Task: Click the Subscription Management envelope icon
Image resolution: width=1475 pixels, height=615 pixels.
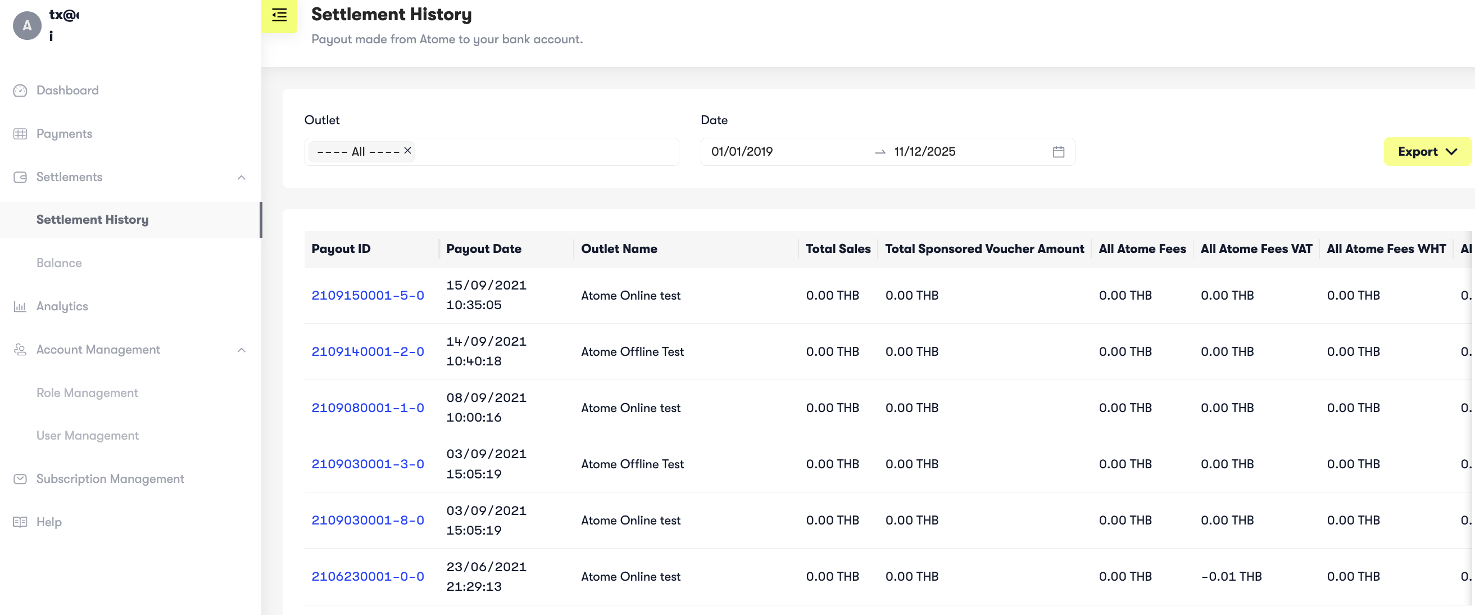Action: [x=20, y=479]
